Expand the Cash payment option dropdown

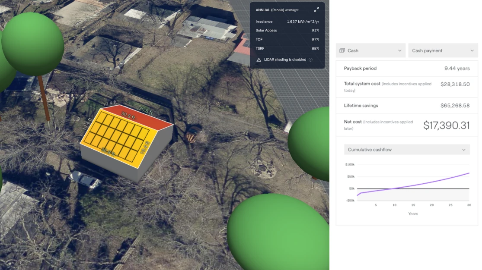pyautogui.click(x=443, y=50)
